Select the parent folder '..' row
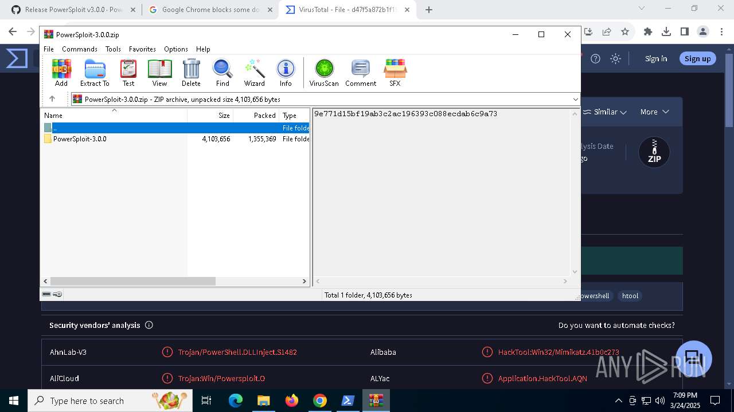 point(175,128)
